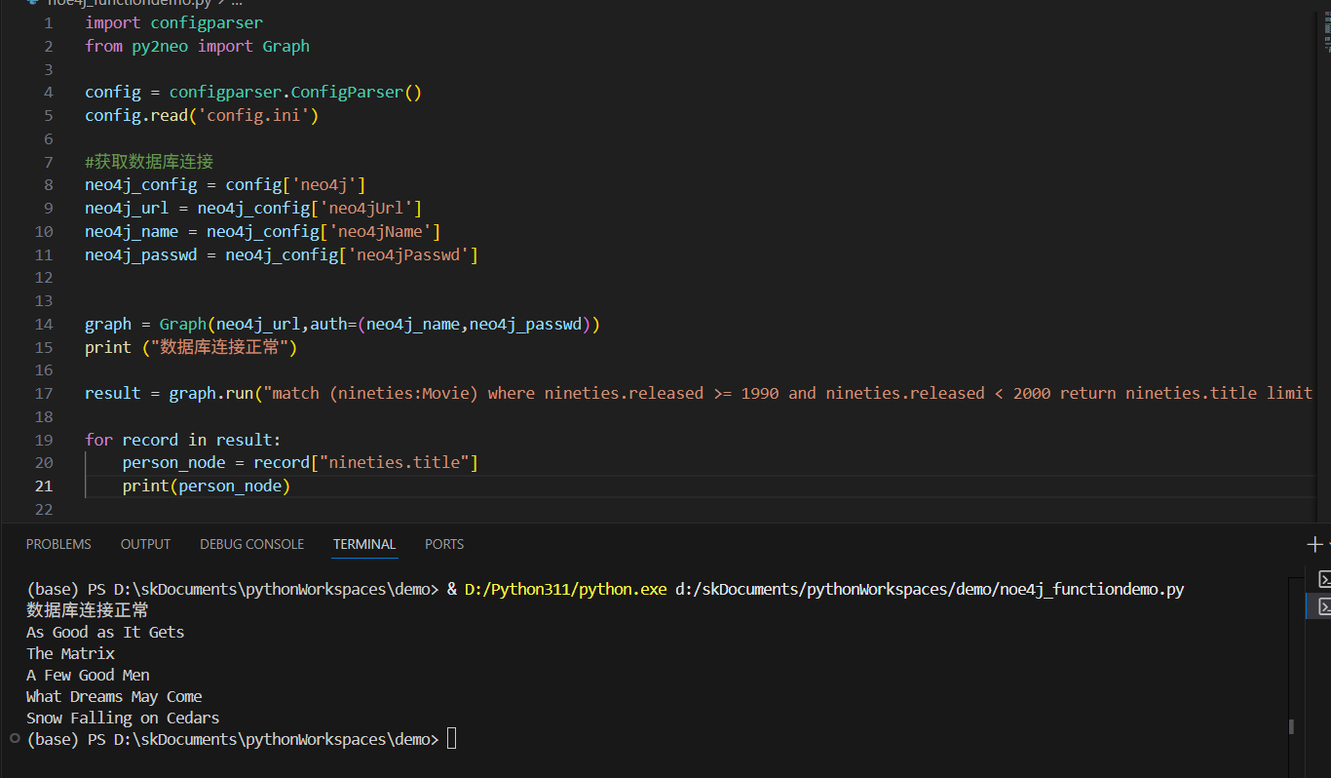Click the comment '#获取数据库连接'
The width and height of the screenshot is (1331, 778).
click(x=149, y=162)
